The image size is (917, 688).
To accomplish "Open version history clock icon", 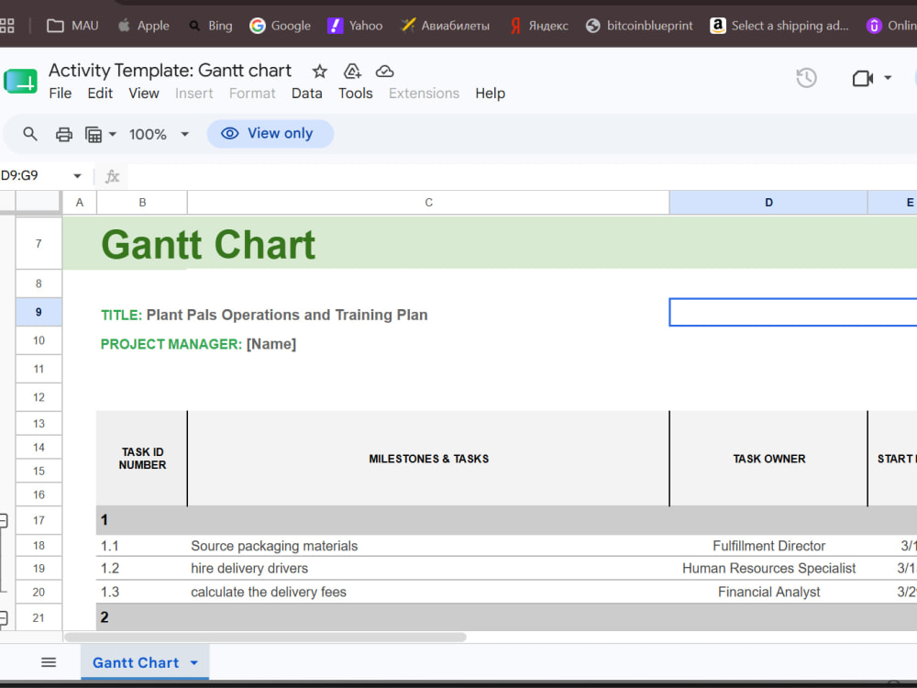I will coord(806,78).
